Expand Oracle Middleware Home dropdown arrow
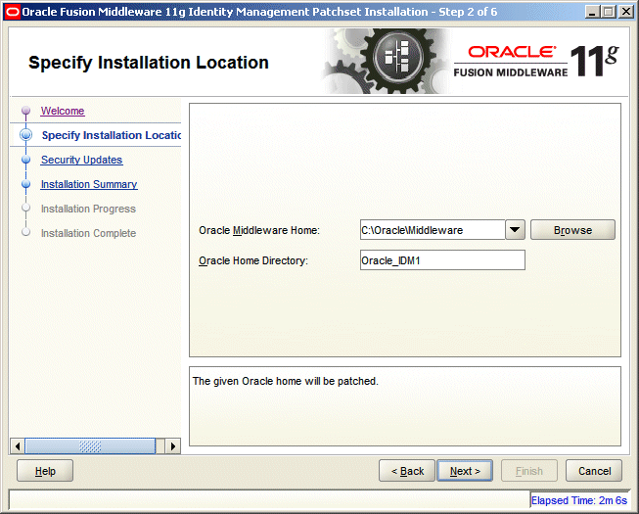 click(x=515, y=230)
